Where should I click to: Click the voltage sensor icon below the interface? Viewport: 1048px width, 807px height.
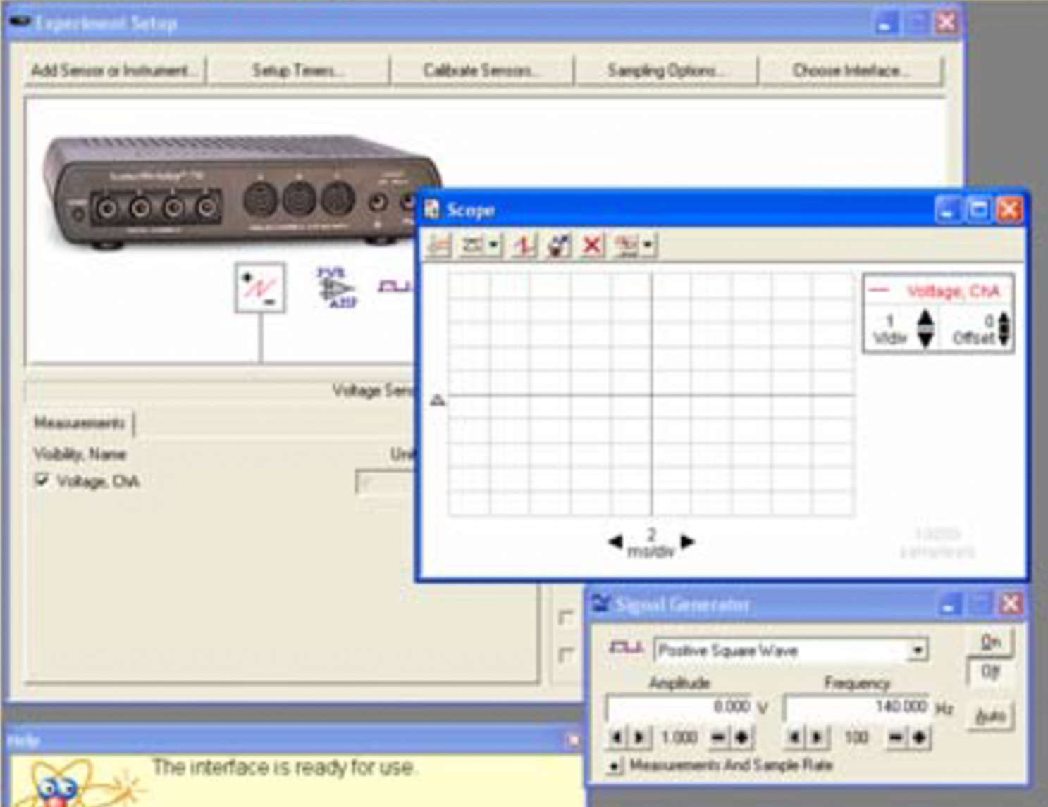pos(260,287)
